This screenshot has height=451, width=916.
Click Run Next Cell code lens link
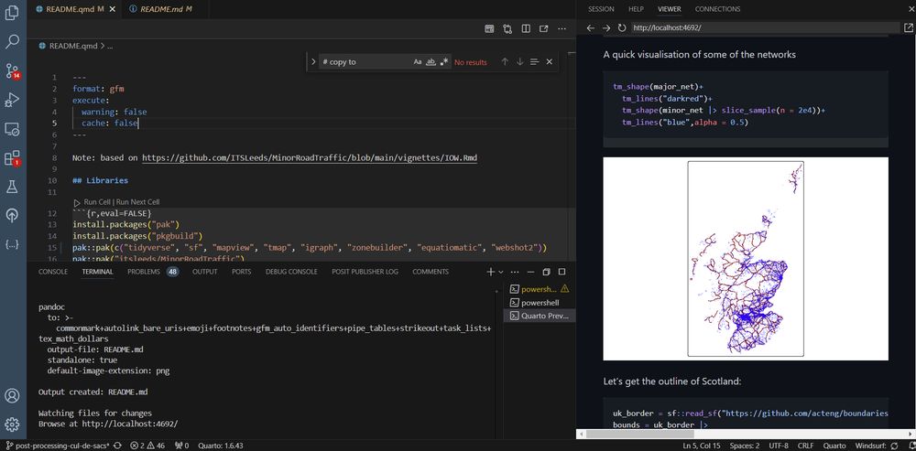coord(137,202)
